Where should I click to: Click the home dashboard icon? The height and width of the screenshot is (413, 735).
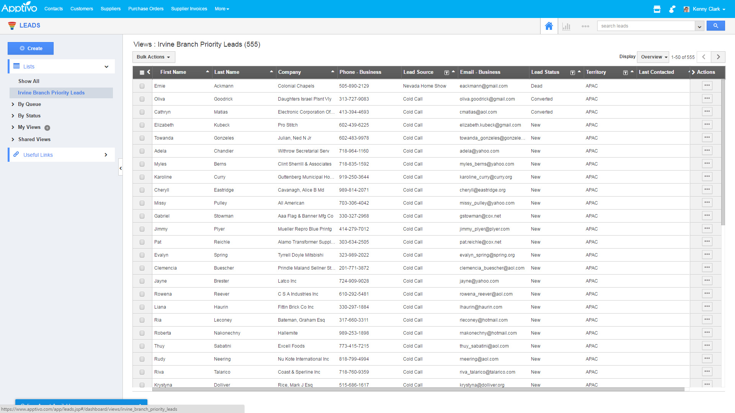tap(549, 26)
